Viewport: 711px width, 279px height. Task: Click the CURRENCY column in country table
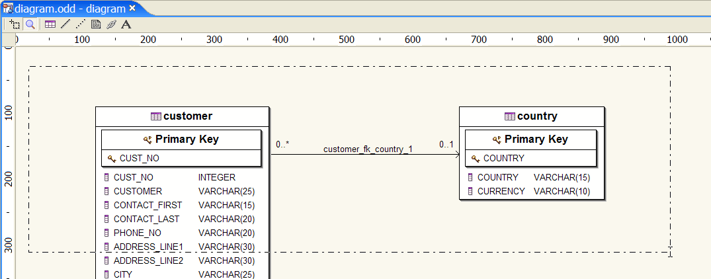pyautogui.click(x=501, y=191)
